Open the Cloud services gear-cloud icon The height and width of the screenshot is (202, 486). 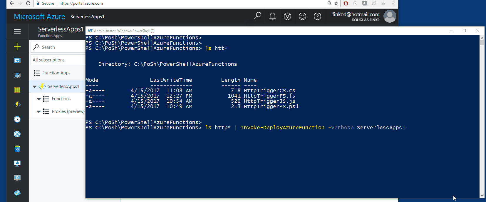[17, 193]
